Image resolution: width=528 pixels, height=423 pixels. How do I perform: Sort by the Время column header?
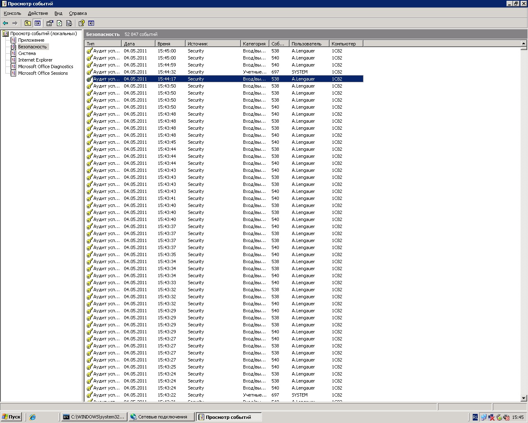(170, 43)
